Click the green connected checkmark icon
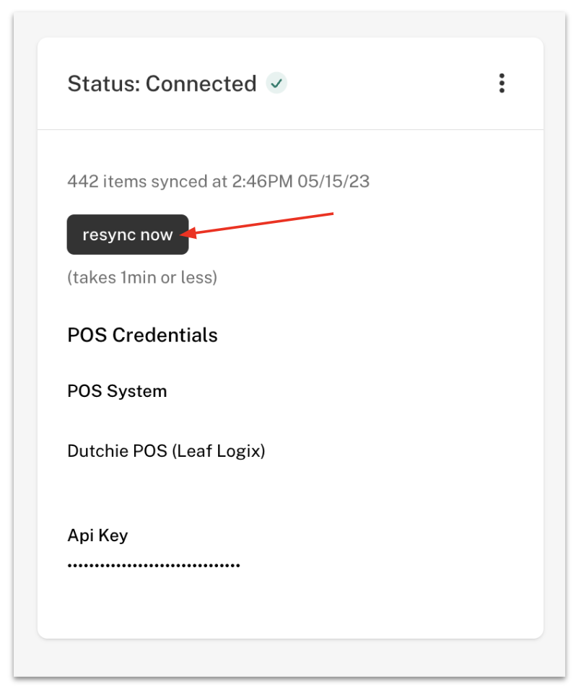 [276, 83]
